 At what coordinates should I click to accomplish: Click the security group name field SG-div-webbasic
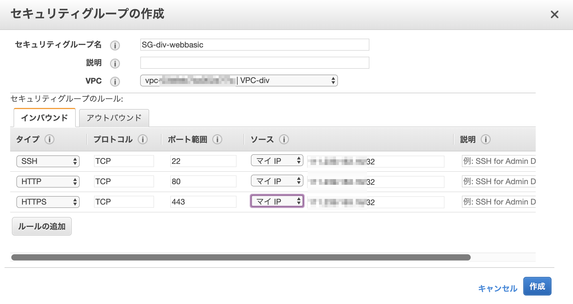[x=255, y=45]
